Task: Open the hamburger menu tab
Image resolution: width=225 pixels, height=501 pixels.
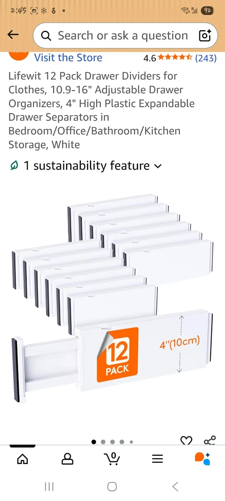Action: tap(157, 459)
